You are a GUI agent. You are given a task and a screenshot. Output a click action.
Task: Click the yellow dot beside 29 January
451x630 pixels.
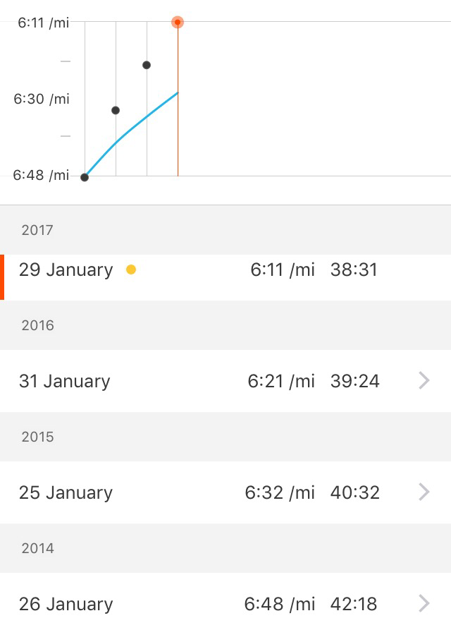pos(130,269)
